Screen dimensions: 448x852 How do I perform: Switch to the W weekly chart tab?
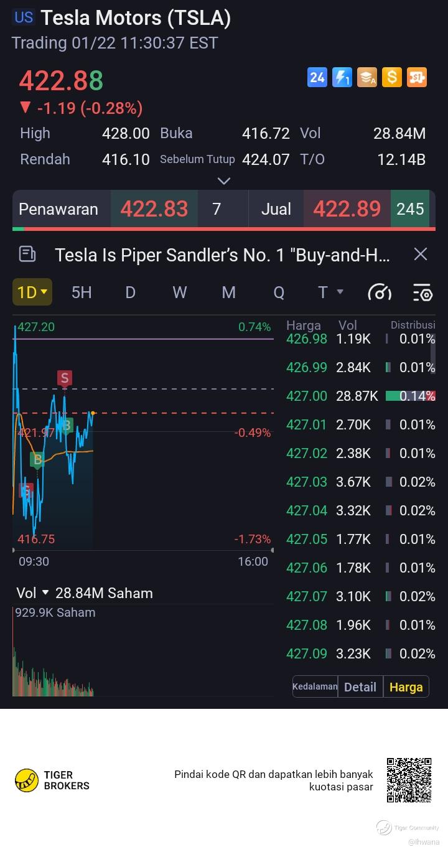[x=179, y=292]
